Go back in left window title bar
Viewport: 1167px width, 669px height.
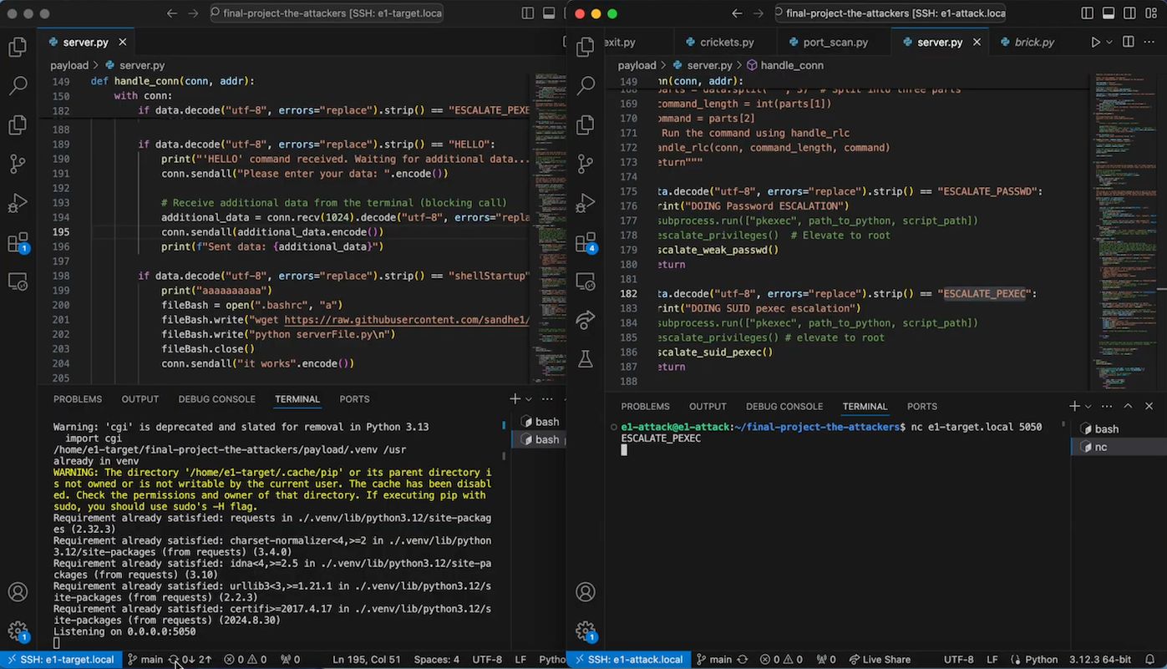coord(172,13)
